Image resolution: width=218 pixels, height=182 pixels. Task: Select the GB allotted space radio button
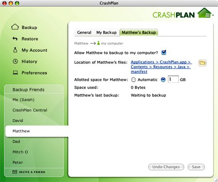tap(163, 80)
